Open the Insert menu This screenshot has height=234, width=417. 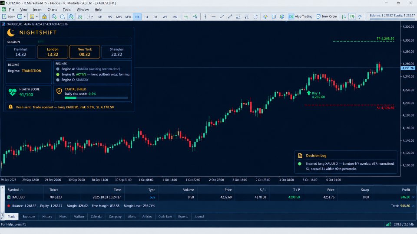[37, 10]
